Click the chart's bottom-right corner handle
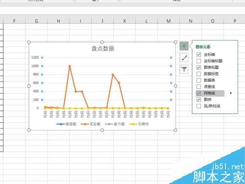 click(175, 130)
